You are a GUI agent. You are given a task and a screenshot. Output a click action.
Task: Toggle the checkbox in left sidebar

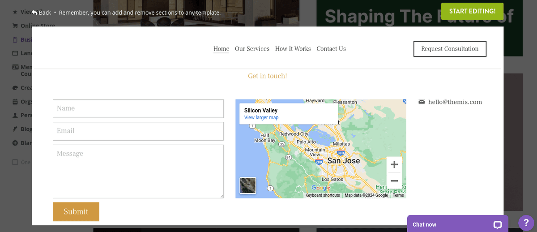pos(15,162)
